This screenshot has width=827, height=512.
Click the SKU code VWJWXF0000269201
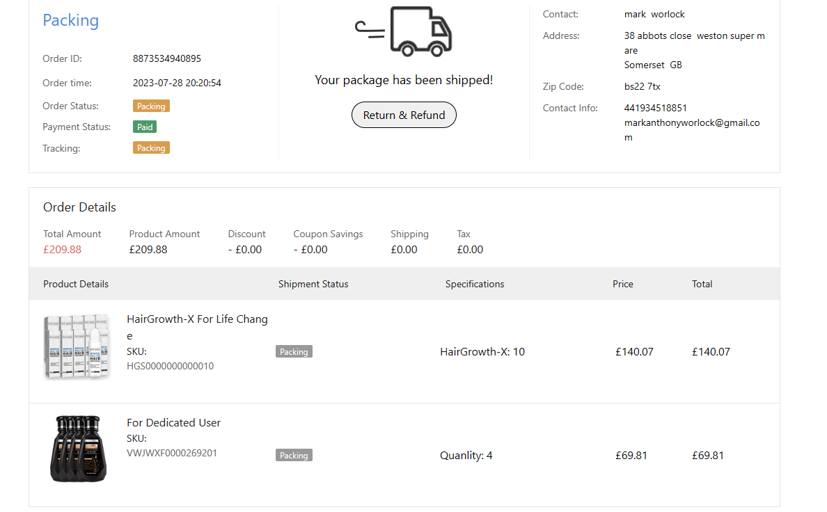(171, 454)
